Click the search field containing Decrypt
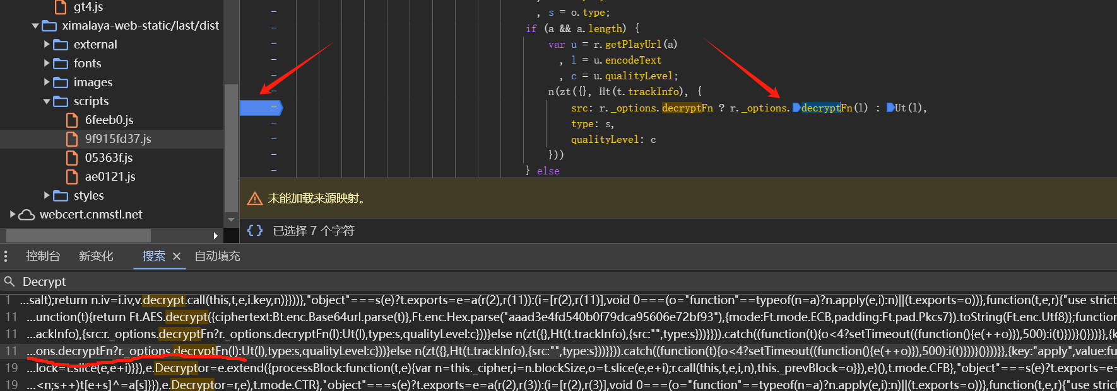This screenshot has height=391, width=1117. pos(252,281)
